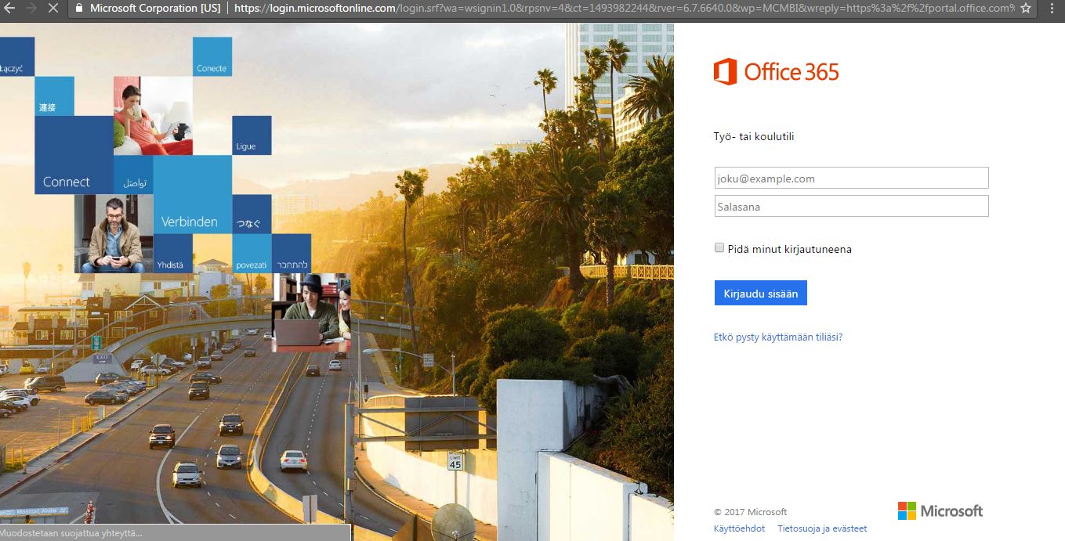
Task: Open the Chrome three-dot menu
Action: point(1052,8)
